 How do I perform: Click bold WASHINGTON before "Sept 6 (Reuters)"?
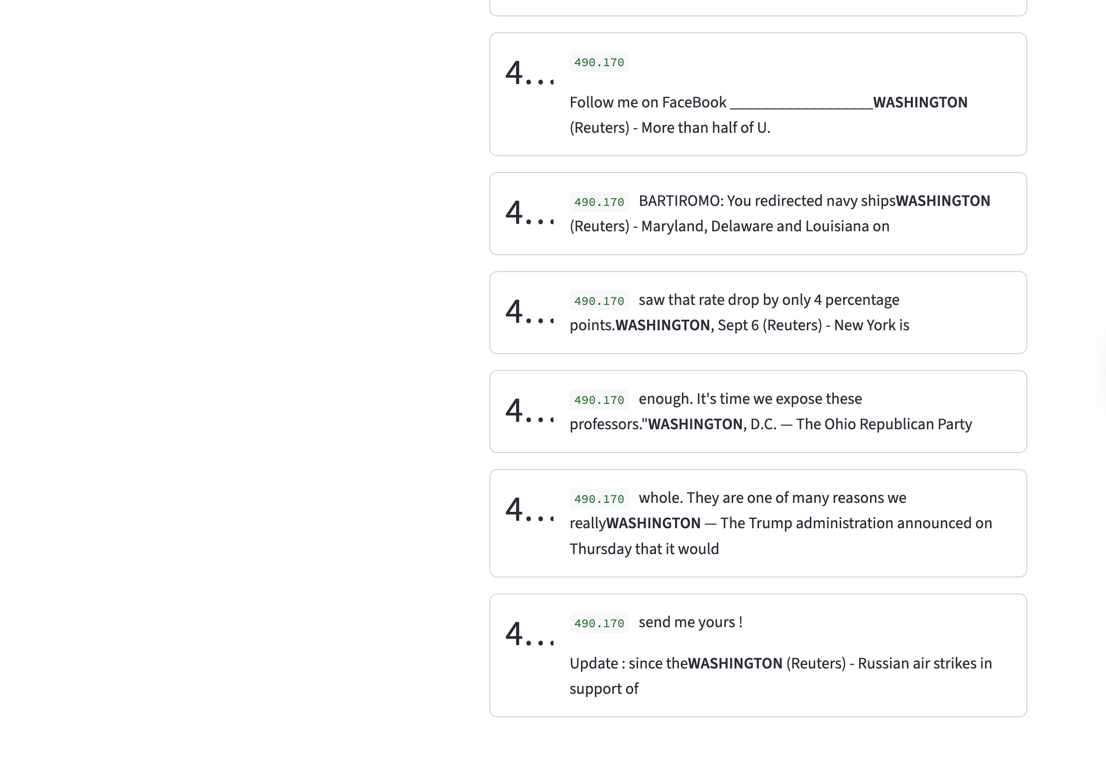[x=663, y=325]
